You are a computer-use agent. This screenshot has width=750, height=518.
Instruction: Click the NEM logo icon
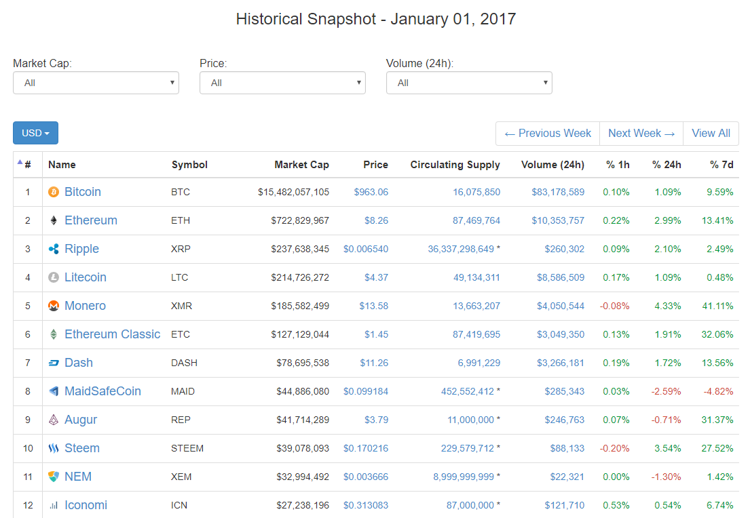click(x=54, y=477)
